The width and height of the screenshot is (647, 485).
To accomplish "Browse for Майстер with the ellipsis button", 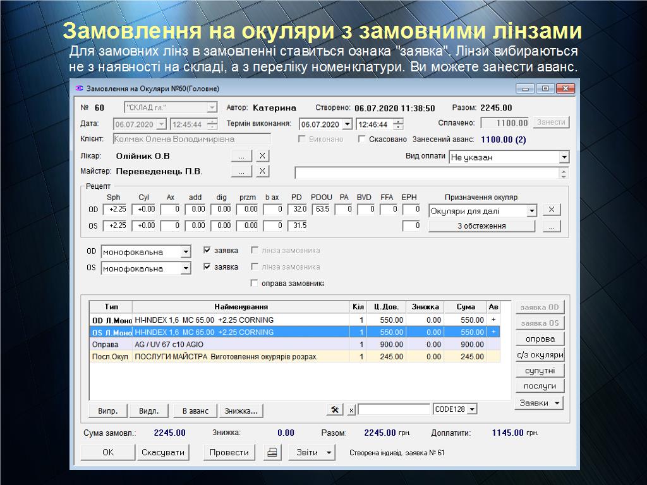I will point(241,171).
